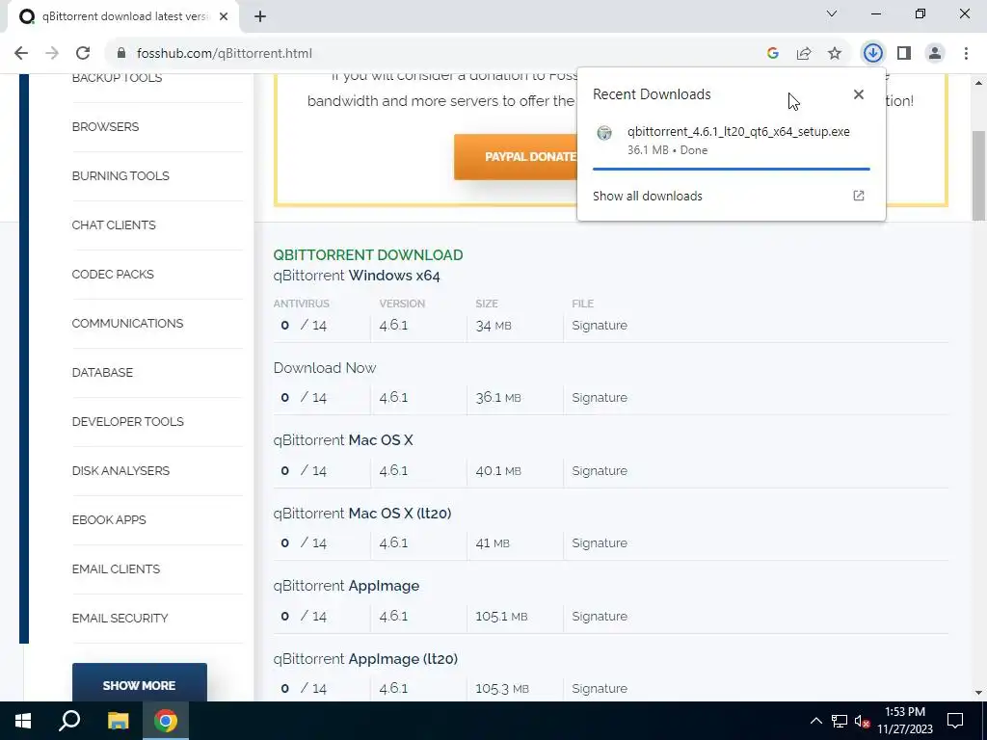
Task: Click the muted volume tray icon
Action: pos(863,721)
